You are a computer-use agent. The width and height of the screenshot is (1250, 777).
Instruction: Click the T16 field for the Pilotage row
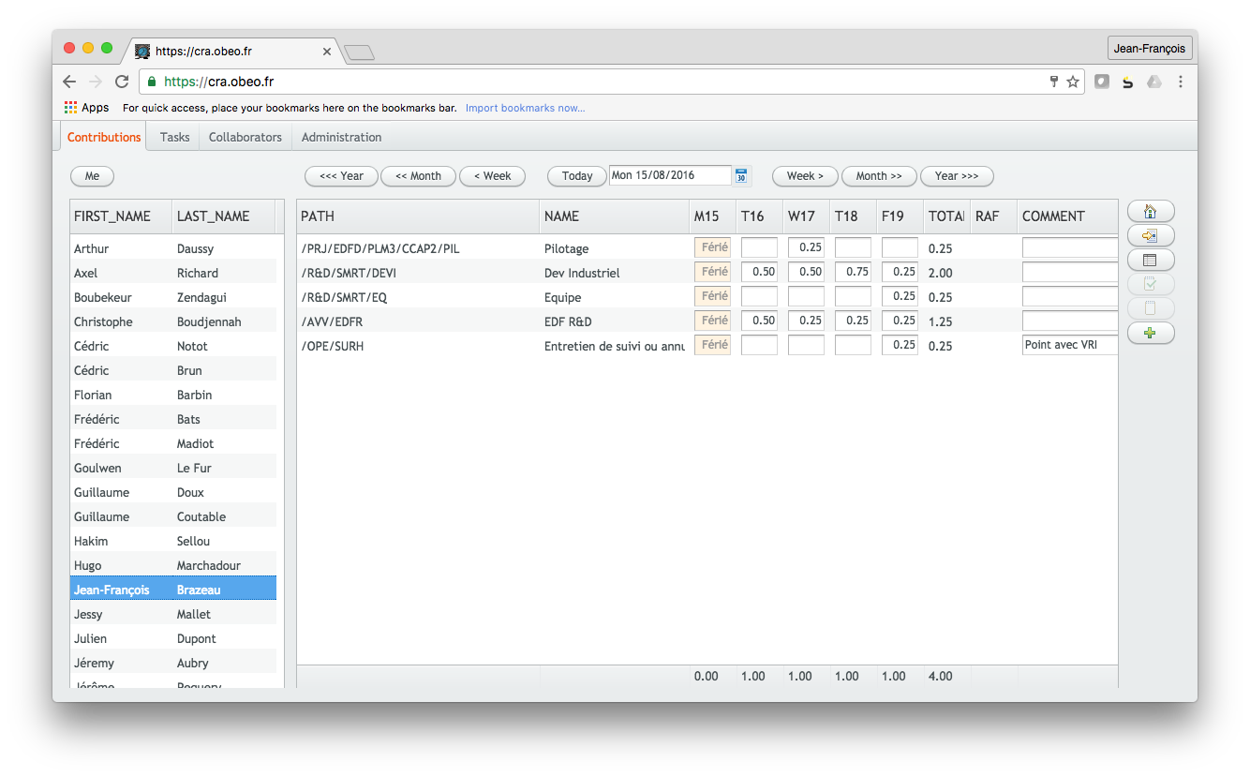point(759,248)
